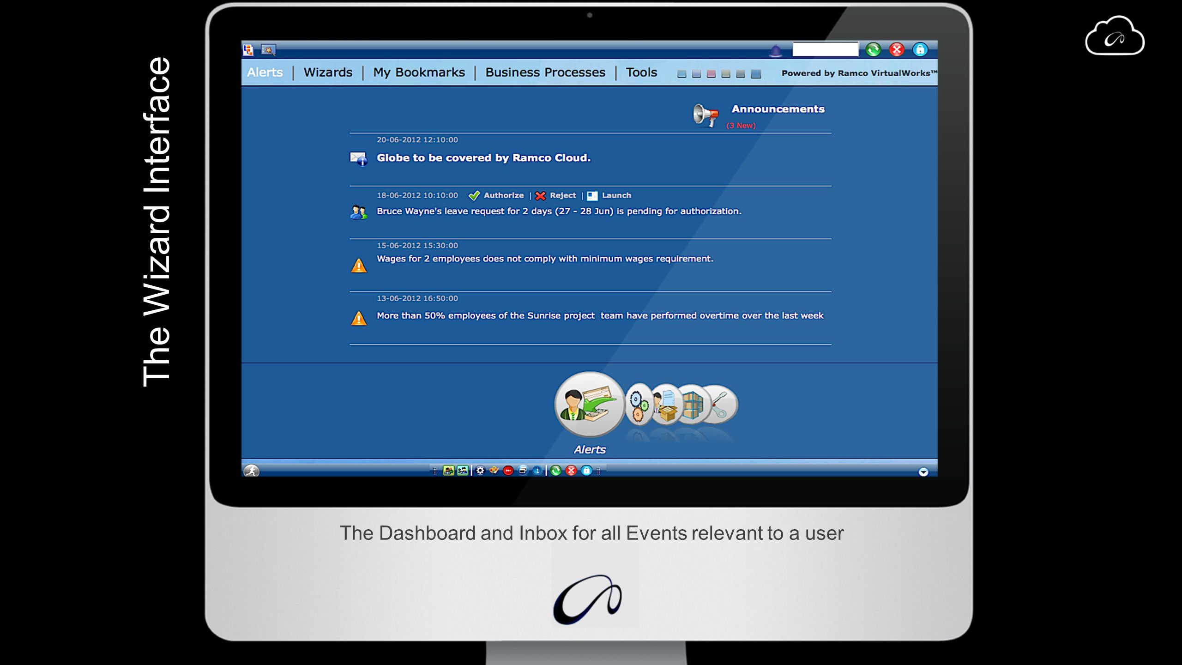
Task: Authorize Bruce Wayne's leave request
Action: 504,195
